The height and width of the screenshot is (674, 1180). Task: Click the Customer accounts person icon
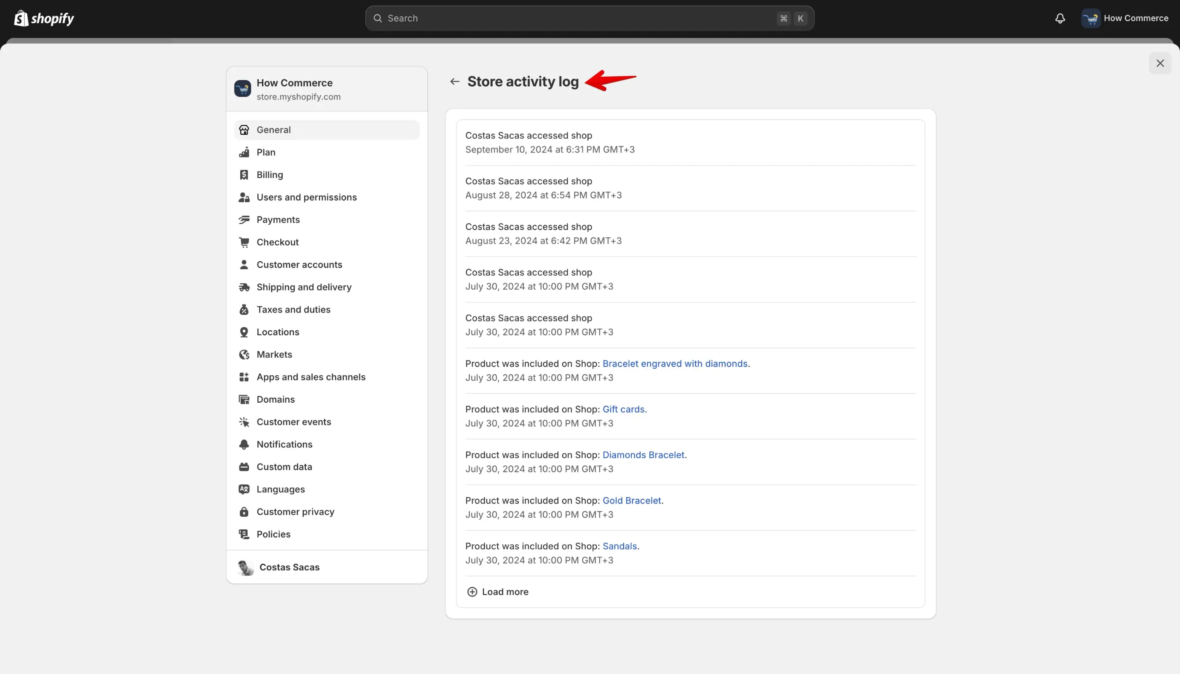(x=244, y=265)
